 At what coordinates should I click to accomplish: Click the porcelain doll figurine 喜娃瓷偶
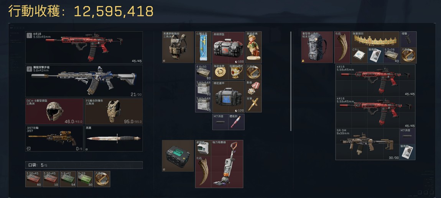(253, 47)
